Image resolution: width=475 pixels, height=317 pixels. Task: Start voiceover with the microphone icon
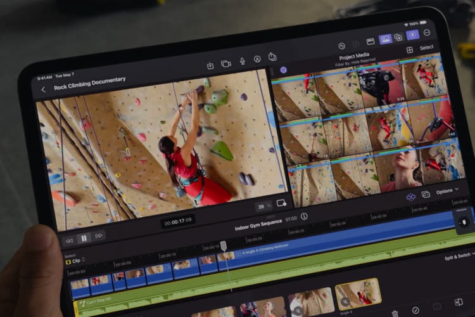243,61
